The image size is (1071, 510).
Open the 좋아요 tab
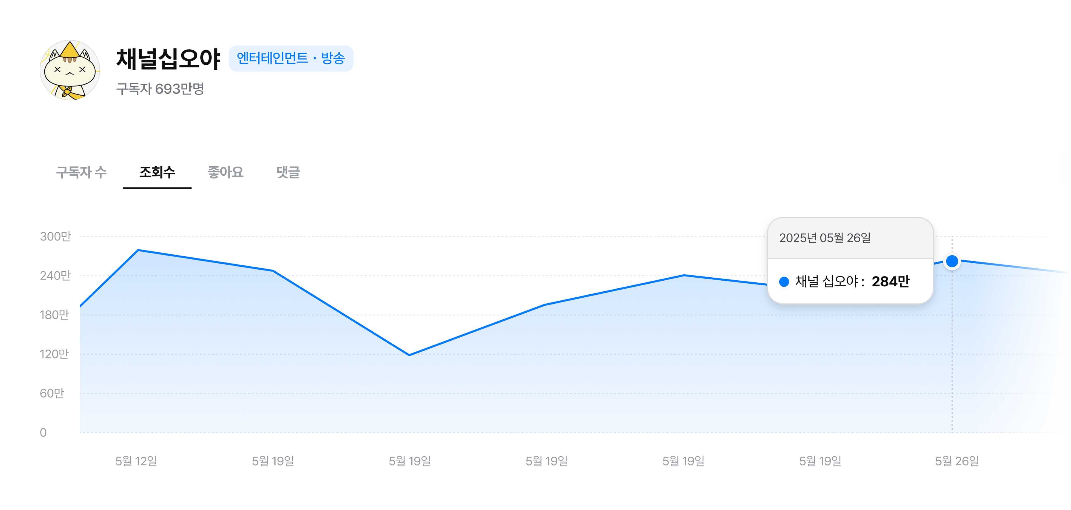[x=225, y=172]
